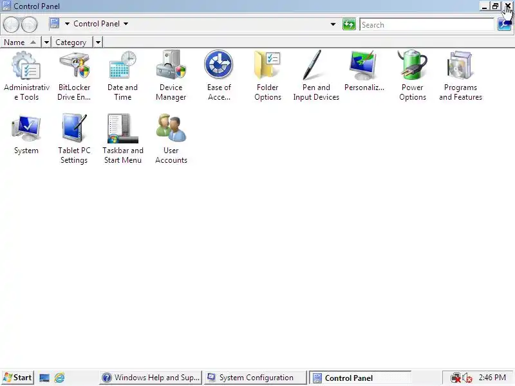Open Folder Options applet

coord(267,75)
